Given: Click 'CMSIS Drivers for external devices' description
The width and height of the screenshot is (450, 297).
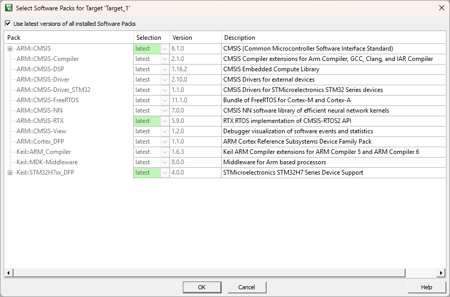Looking at the screenshot, I should 269,80.
